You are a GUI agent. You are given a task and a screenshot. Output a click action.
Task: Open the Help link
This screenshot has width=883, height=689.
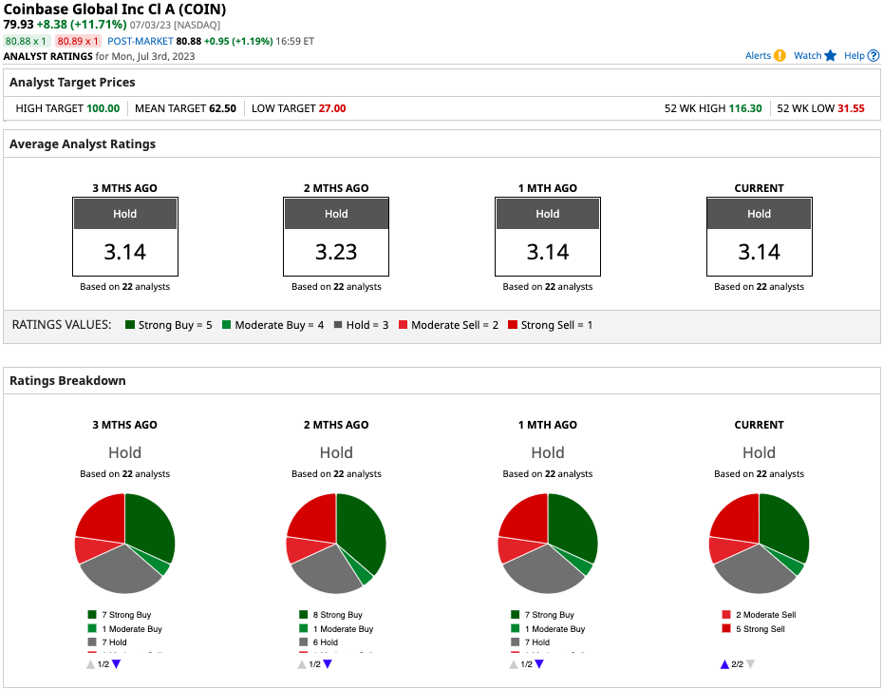coord(855,56)
